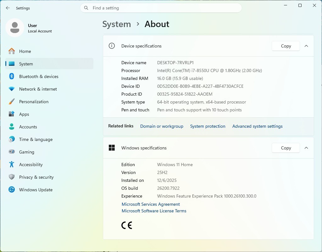Copy the Windows specifications
The width and height of the screenshot is (322, 252).
pos(286,148)
